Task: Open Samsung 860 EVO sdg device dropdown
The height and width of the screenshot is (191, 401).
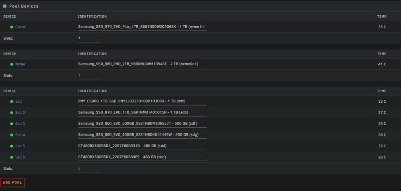Action: click(x=142, y=135)
